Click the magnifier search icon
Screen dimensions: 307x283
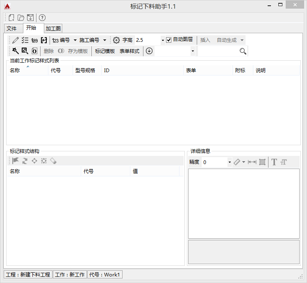(x=243, y=51)
